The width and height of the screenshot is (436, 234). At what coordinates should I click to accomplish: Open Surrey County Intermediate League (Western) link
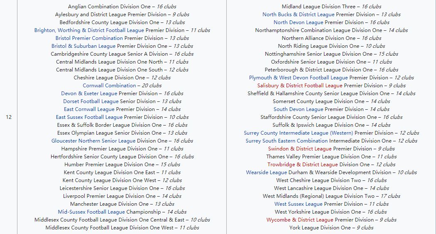(x=298, y=133)
